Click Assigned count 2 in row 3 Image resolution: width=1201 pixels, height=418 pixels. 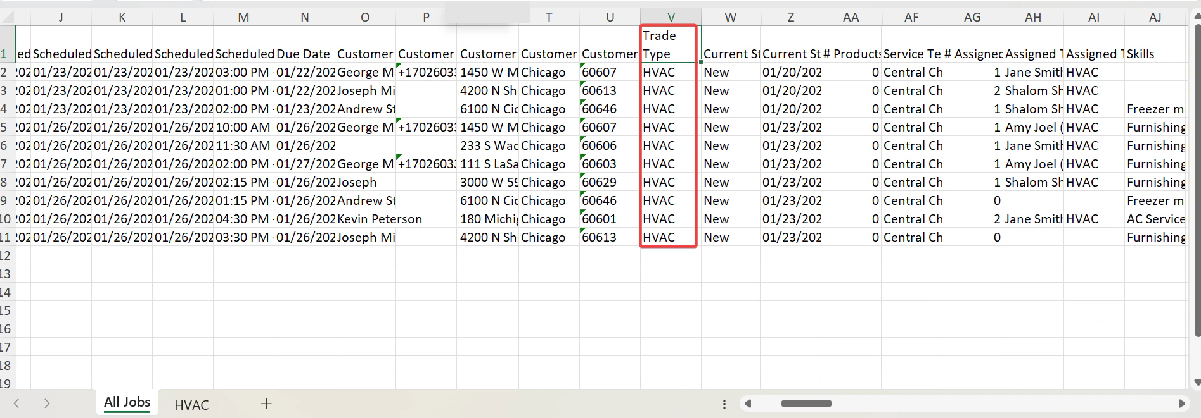(x=972, y=90)
